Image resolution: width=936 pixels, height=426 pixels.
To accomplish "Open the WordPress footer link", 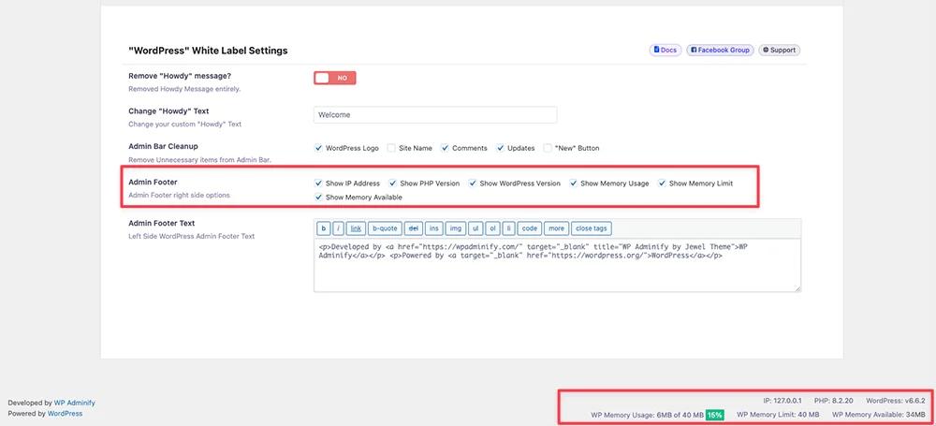I will 66,414.
